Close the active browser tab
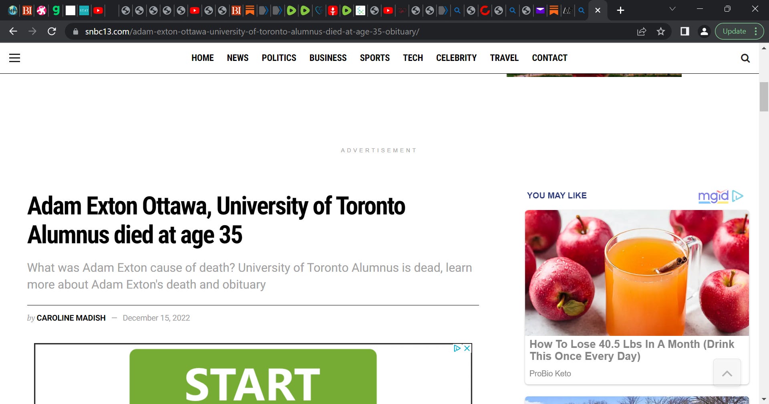This screenshot has height=404, width=769. (598, 10)
